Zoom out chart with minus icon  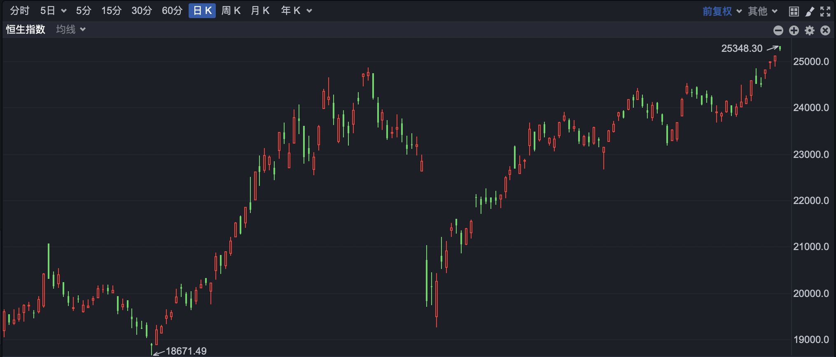tap(778, 30)
